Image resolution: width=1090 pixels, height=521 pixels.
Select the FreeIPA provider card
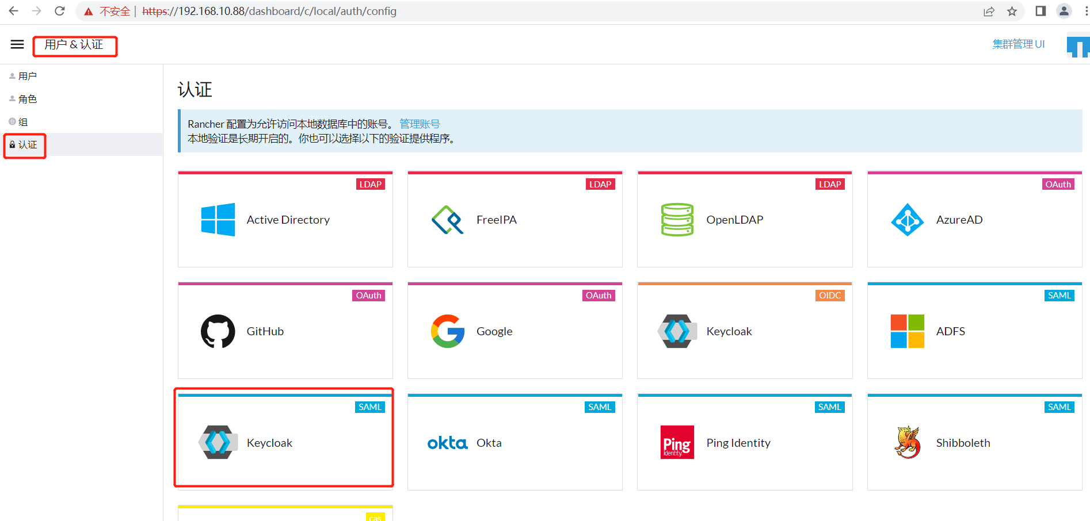515,219
